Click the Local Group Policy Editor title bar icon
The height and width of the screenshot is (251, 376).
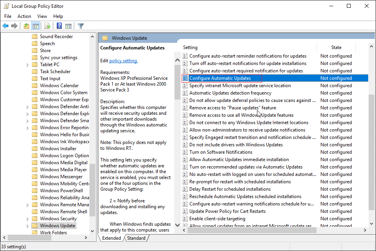(7, 6)
